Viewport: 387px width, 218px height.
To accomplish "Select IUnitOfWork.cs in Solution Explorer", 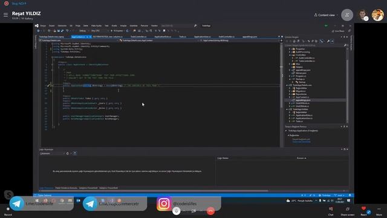I will [x=302, y=103].
